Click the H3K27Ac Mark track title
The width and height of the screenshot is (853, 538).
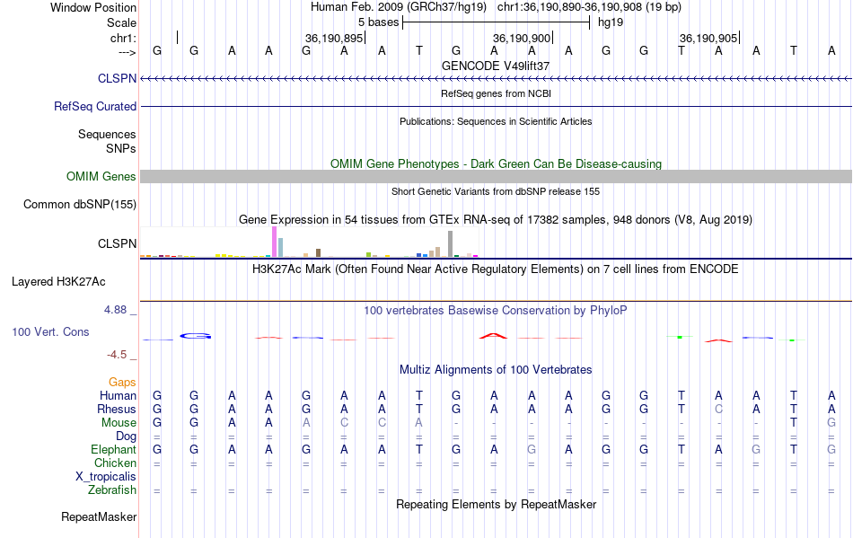tap(496, 269)
